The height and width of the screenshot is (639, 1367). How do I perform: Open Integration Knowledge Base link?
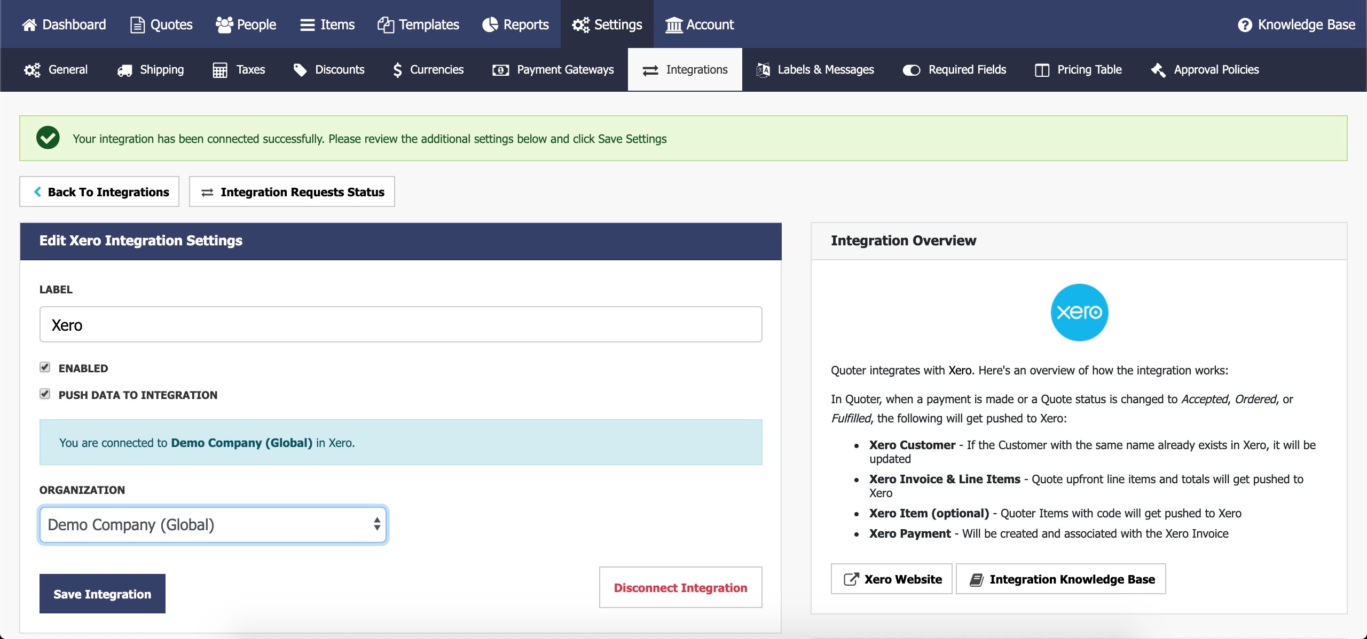(x=1060, y=579)
